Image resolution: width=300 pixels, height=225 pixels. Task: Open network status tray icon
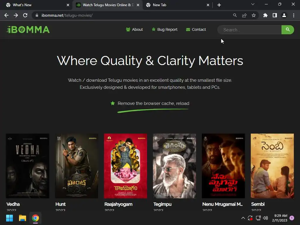point(258,218)
